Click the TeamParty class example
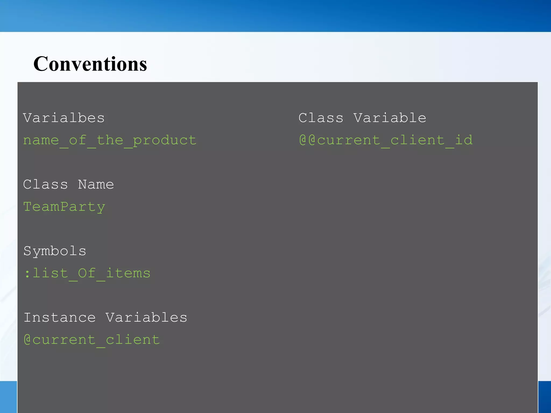 point(64,207)
